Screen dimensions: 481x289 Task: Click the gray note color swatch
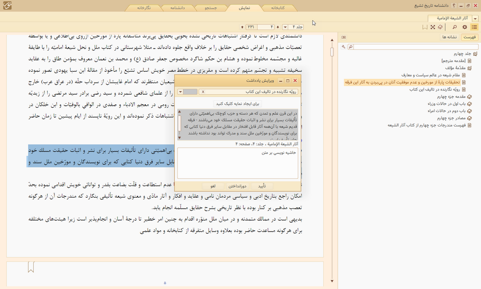[x=190, y=92]
